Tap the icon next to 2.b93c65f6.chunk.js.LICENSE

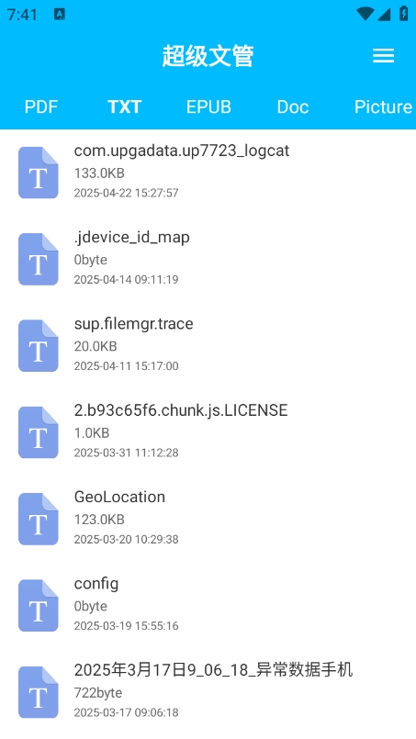pyautogui.click(x=39, y=432)
